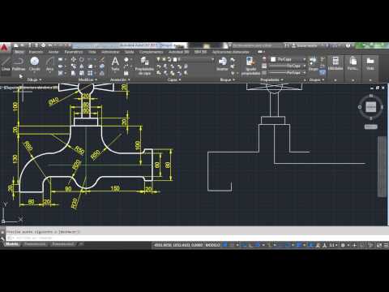389x292 pixels.
Task: Open the Anotar ribbon tab
Action: (53, 52)
